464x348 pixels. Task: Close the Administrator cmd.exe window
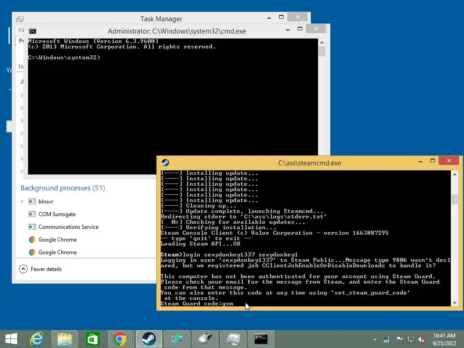(x=316, y=29)
